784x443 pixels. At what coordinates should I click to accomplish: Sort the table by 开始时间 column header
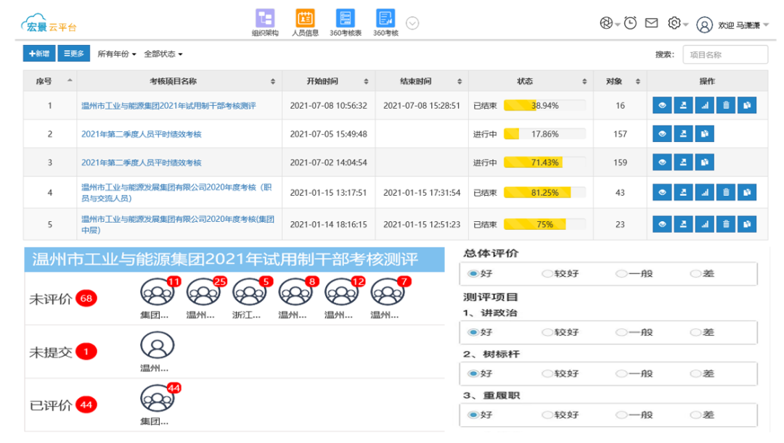point(329,81)
